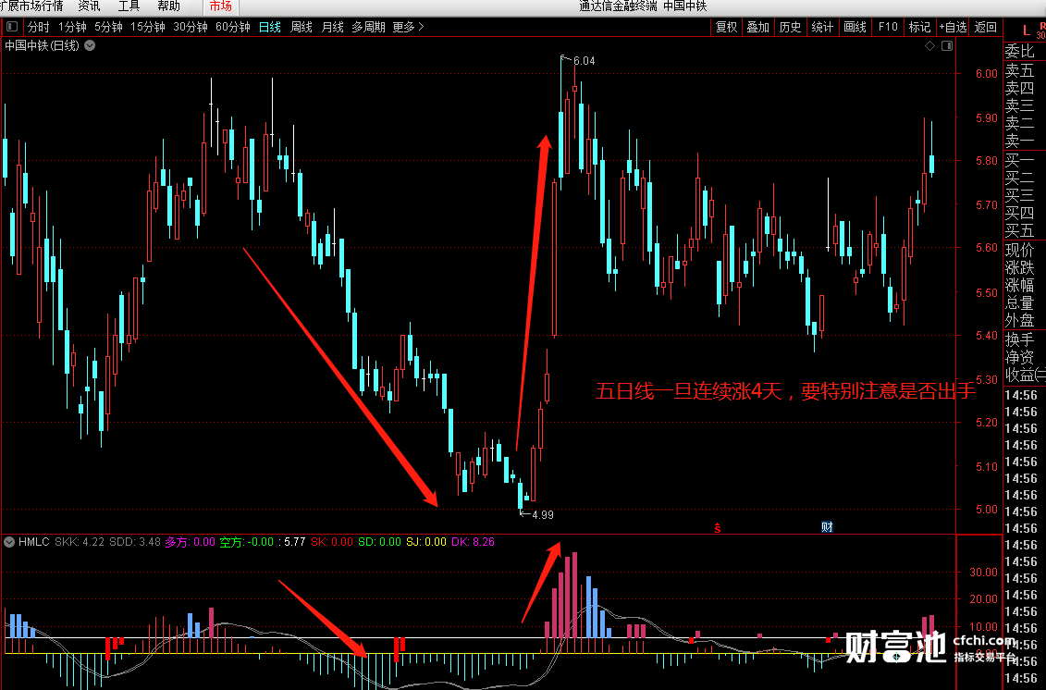Screen dimensions: 1046x690
Task: Click the 6.00 price axis label
Action: point(987,74)
